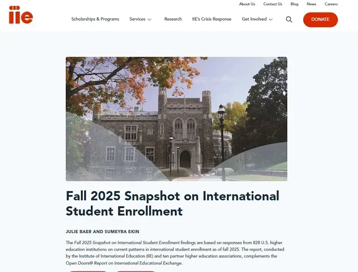The height and width of the screenshot is (272, 358).
Task: Expand the Get Involved chevron arrow
Action: (x=271, y=20)
